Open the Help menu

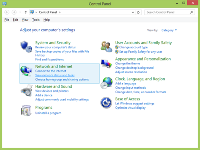[x=46, y=20]
